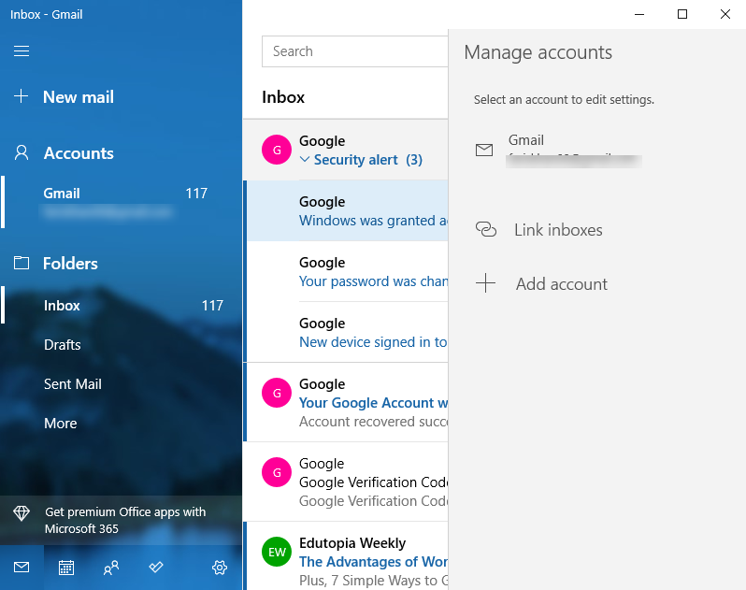Screen dimensions: 746x590
Task: Click the plus icon for Add account
Action: click(485, 283)
